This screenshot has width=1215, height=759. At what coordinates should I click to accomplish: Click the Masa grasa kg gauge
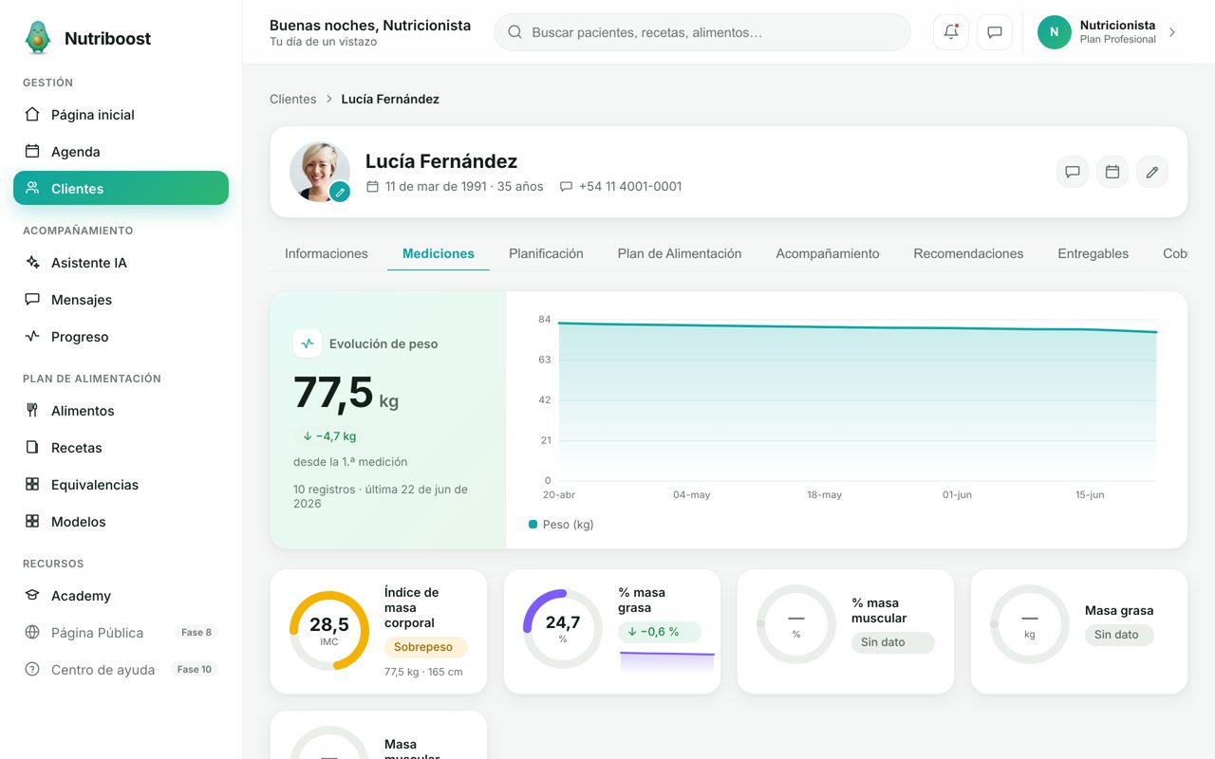(x=1030, y=624)
